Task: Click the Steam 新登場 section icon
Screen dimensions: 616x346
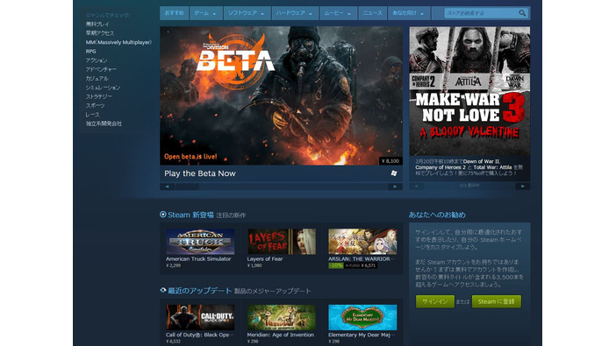Action: (163, 215)
